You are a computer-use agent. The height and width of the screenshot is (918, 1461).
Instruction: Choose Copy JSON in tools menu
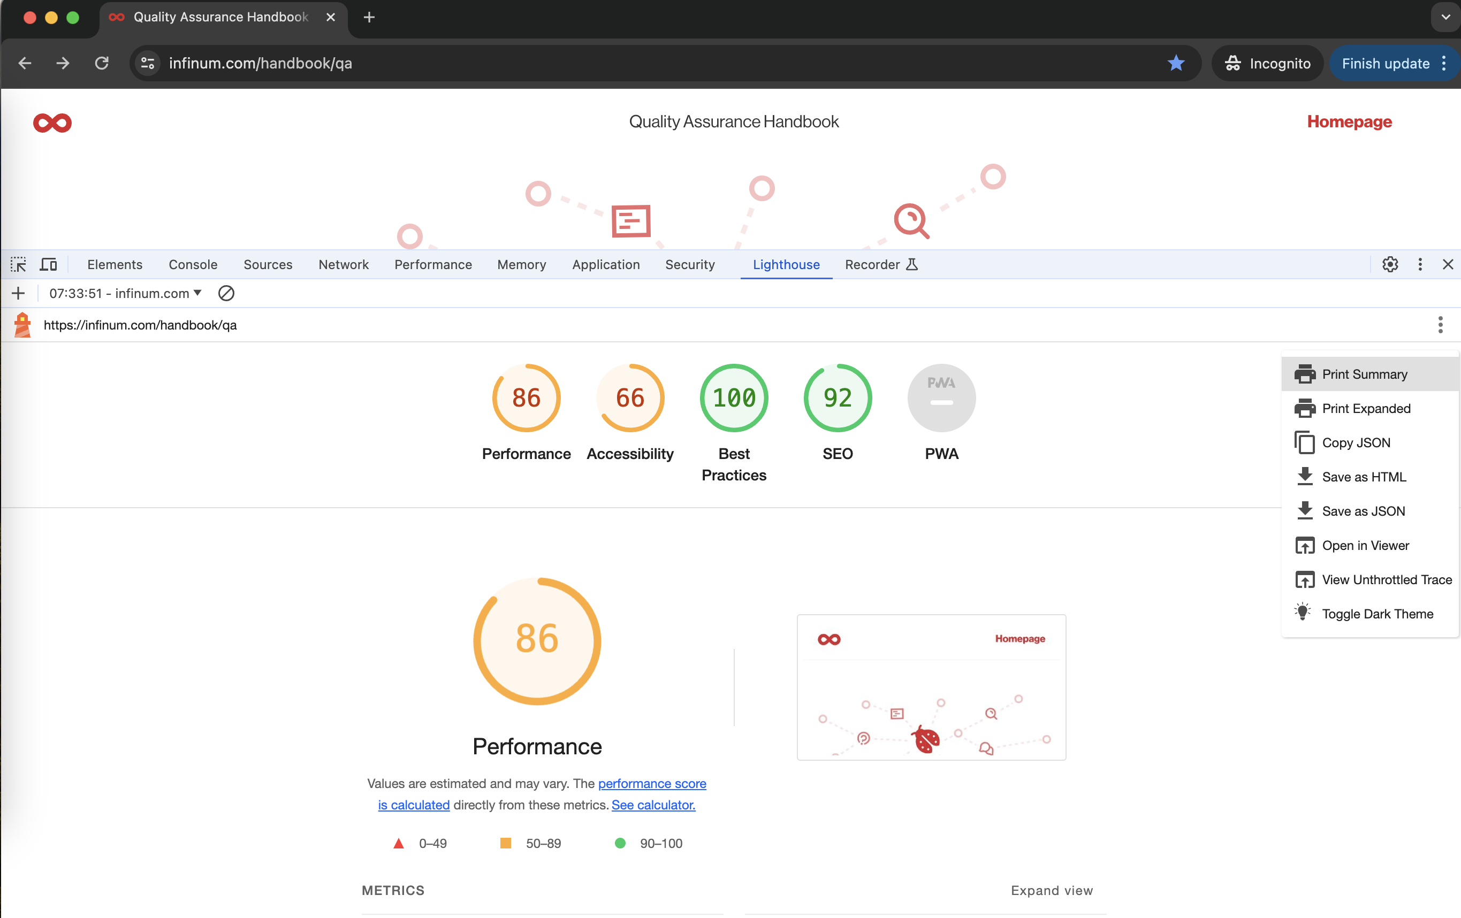pos(1370,442)
